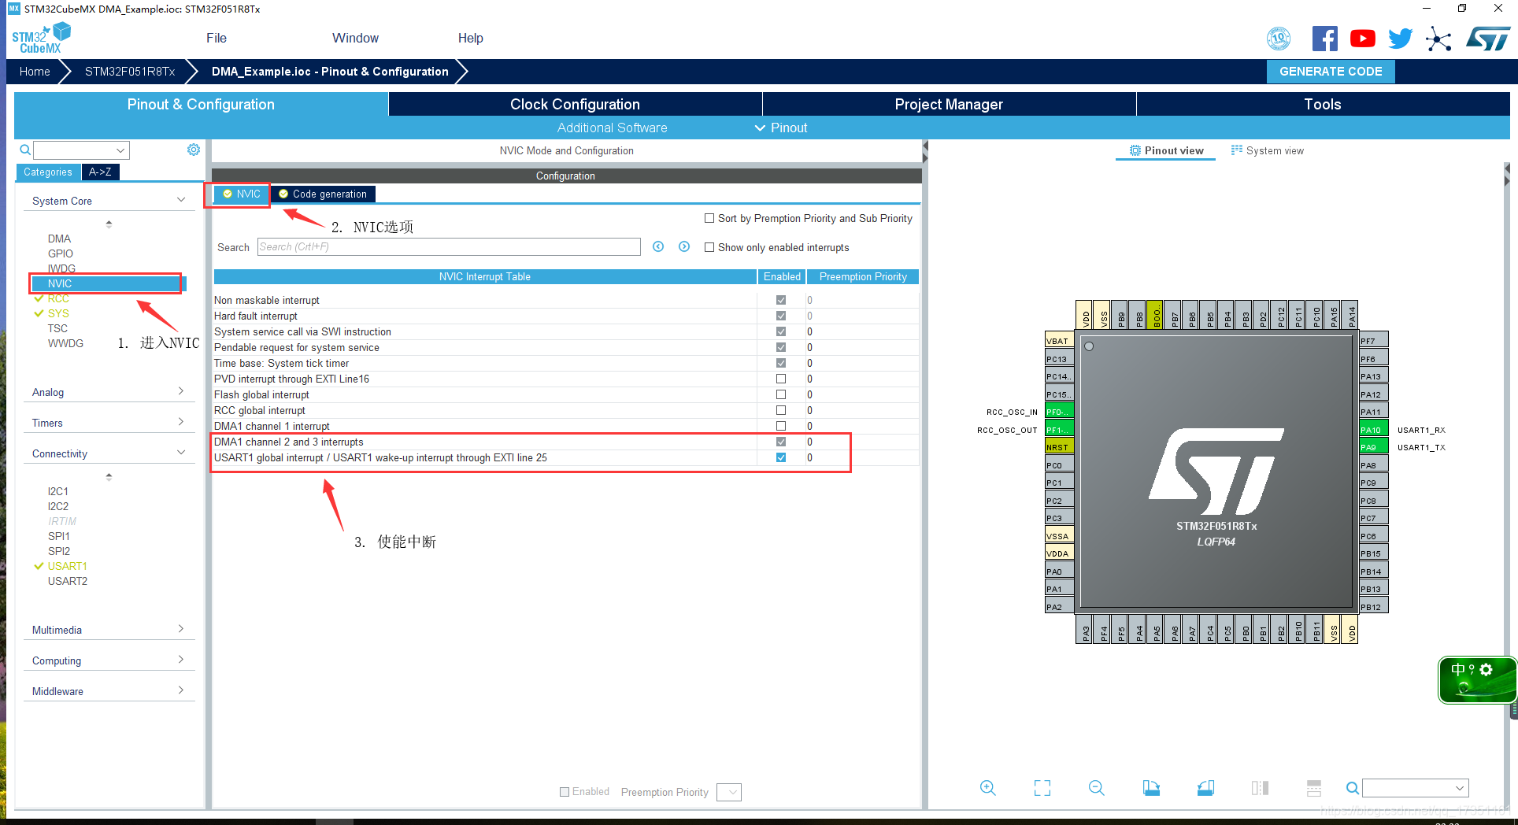Click pin search magnifier icon in pinout toolbar
The height and width of the screenshot is (825, 1518).
coord(1352,788)
